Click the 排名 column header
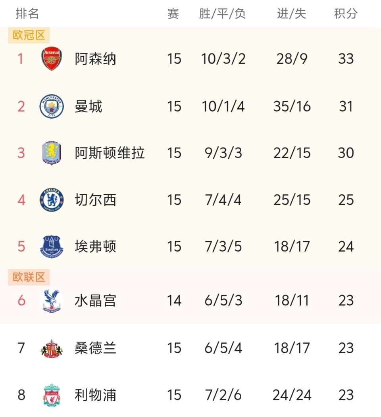 [x=27, y=14]
